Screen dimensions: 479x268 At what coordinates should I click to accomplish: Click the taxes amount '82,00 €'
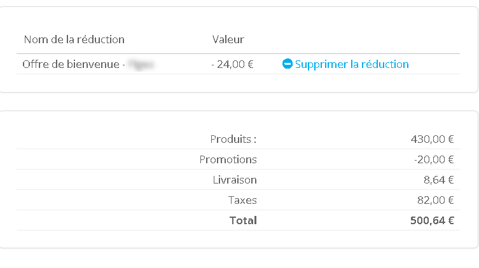(x=434, y=200)
